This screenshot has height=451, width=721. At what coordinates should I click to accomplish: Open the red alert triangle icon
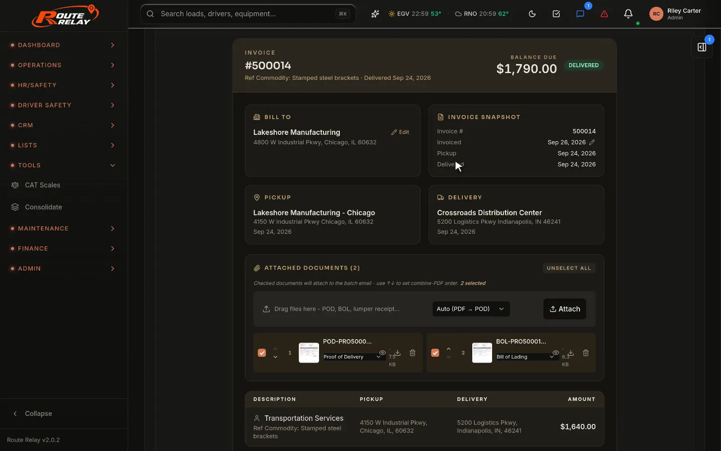pyautogui.click(x=604, y=14)
